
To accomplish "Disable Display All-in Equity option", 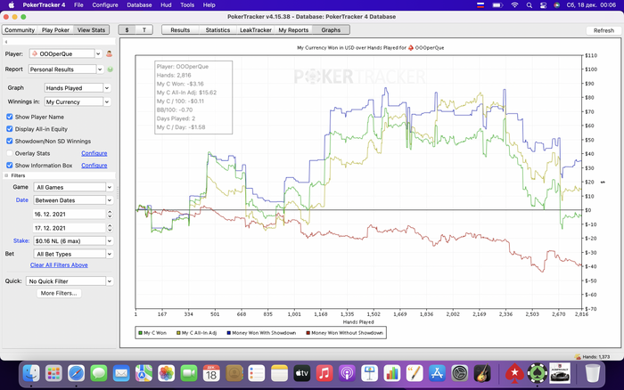I will pos(9,129).
